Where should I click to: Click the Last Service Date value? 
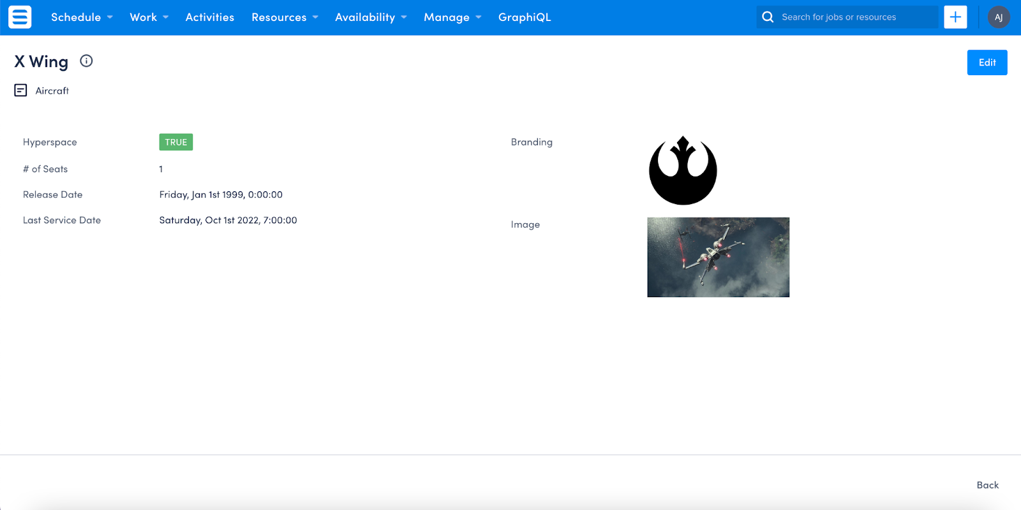coord(228,220)
